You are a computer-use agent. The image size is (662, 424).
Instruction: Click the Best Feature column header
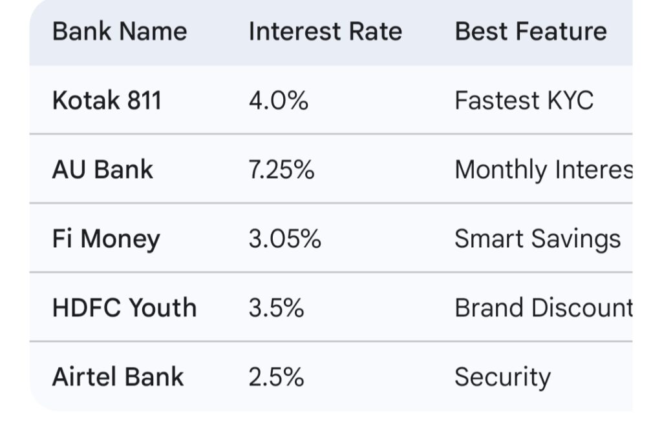531,31
